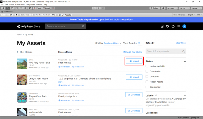
Task: Reload the Asset Store page
Action: (x=11, y=15)
